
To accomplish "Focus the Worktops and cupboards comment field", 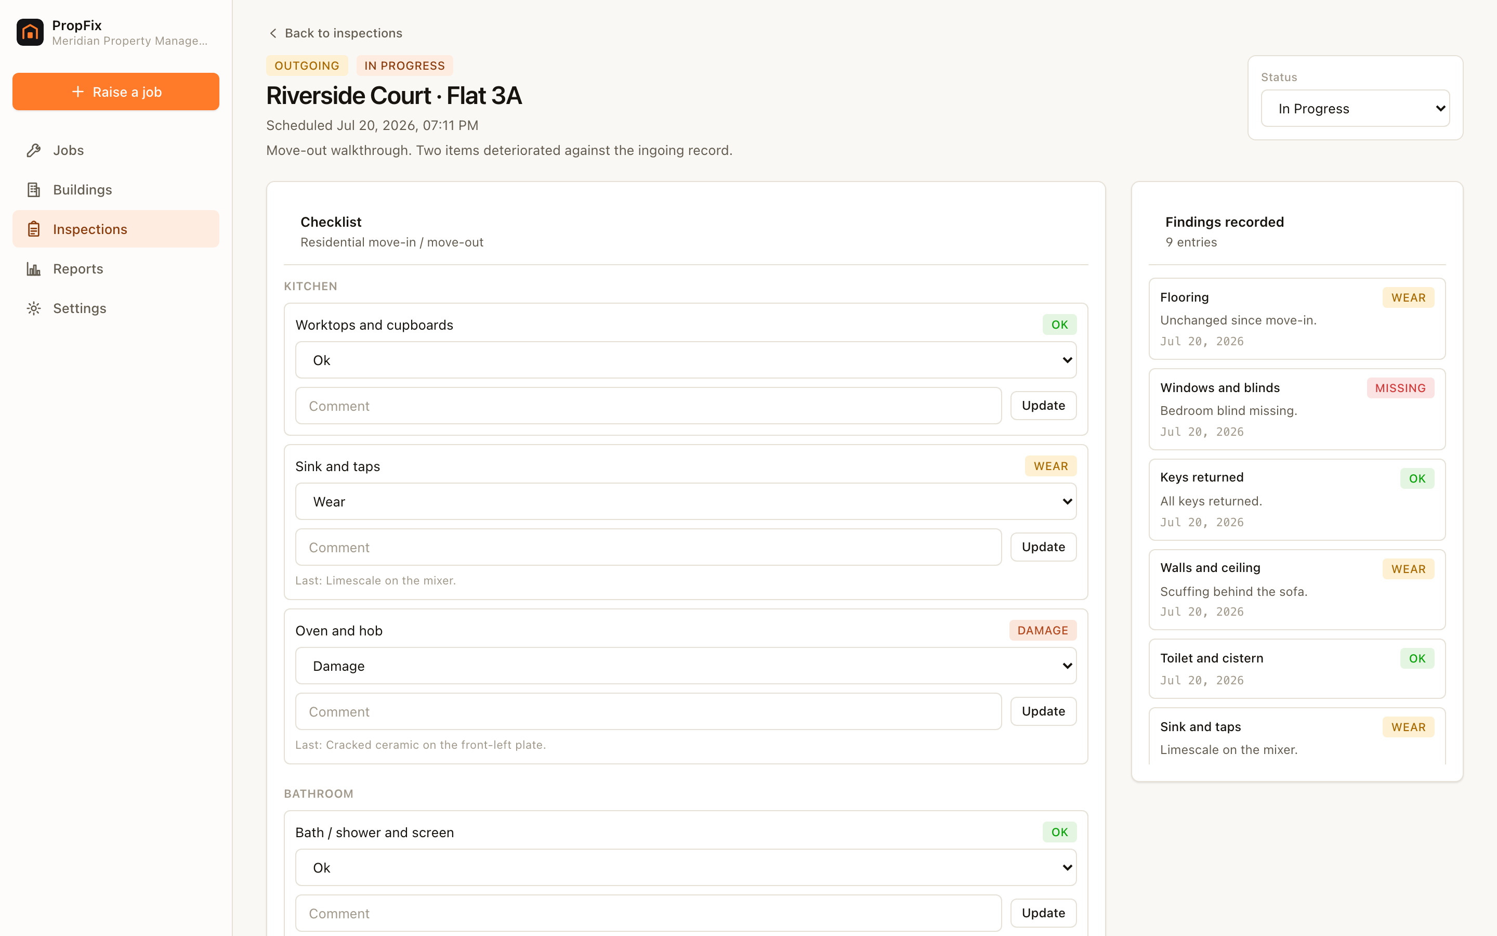I will [x=648, y=406].
